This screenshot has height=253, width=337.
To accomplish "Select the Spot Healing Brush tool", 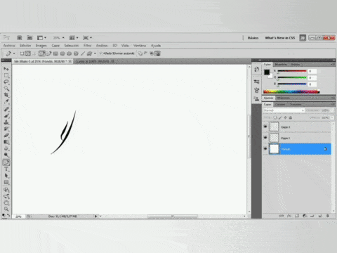I will click(x=6, y=109).
